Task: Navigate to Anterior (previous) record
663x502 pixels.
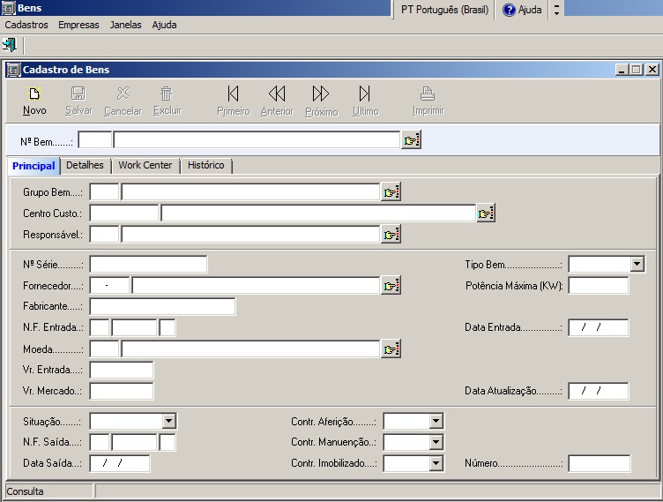Action: point(277,94)
